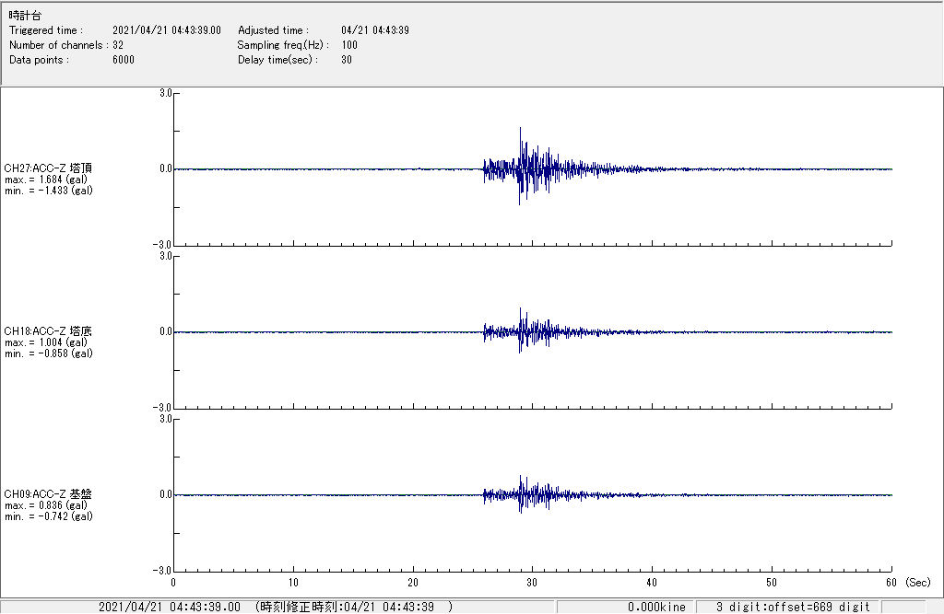Click the Number of channels value 32
The width and height of the screenshot is (944, 614).
[118, 45]
